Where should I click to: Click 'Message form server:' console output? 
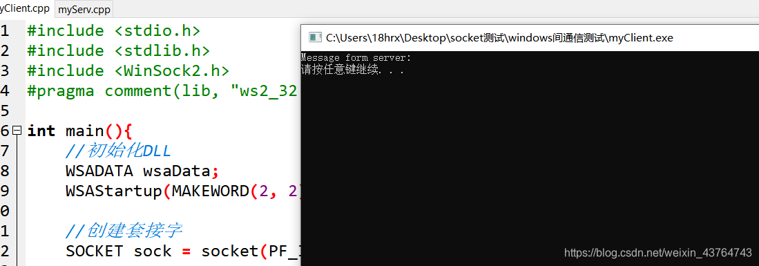tap(356, 57)
